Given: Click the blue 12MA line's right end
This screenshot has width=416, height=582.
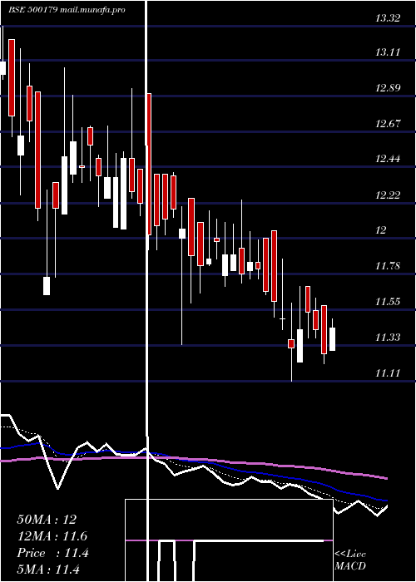Looking at the screenshot, I should tap(386, 501).
